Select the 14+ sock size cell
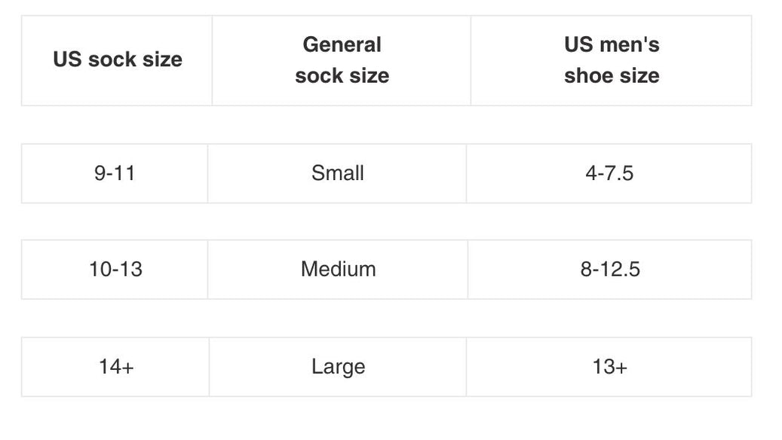The height and width of the screenshot is (440, 782). click(x=116, y=367)
